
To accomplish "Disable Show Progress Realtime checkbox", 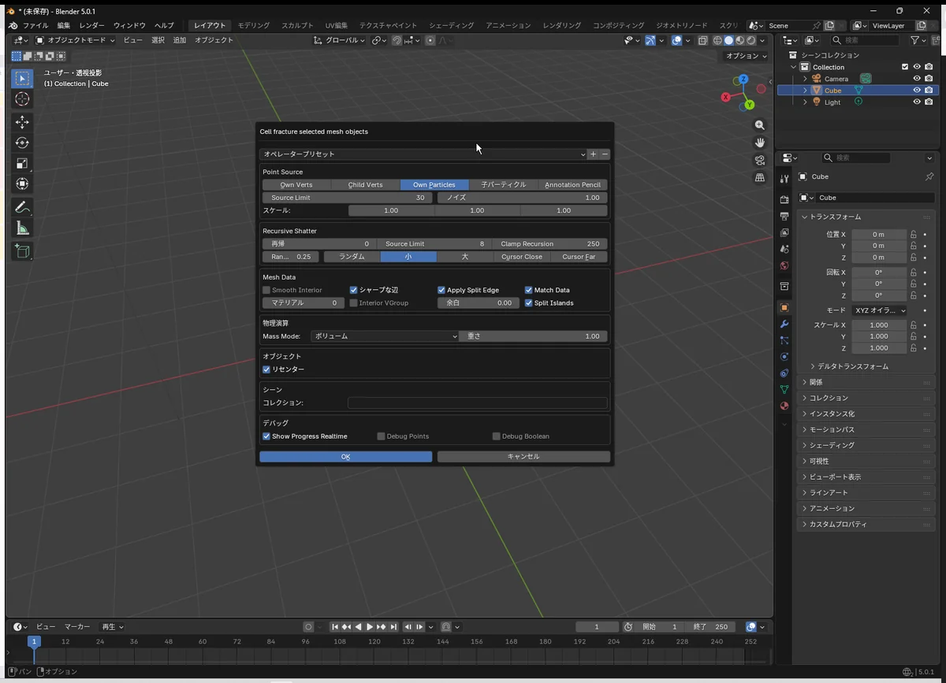I will 266,436.
